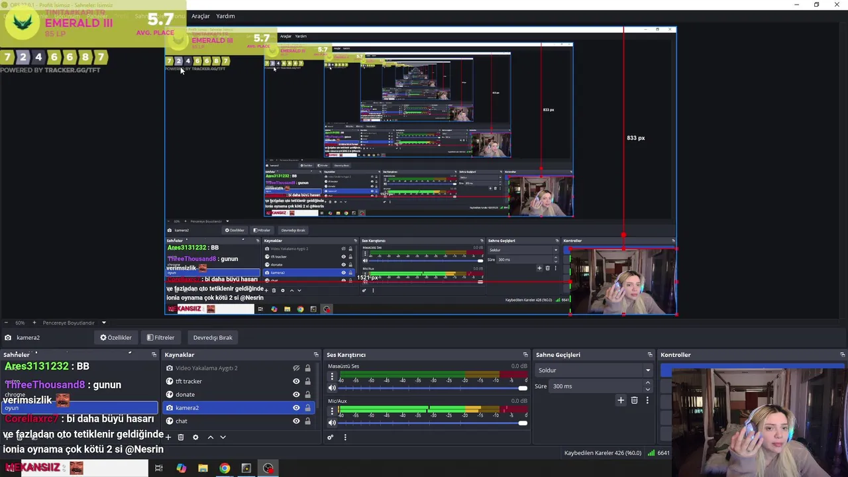Click Pencereye Boyutlandır scaling button
848x477 pixels.
coord(69,323)
